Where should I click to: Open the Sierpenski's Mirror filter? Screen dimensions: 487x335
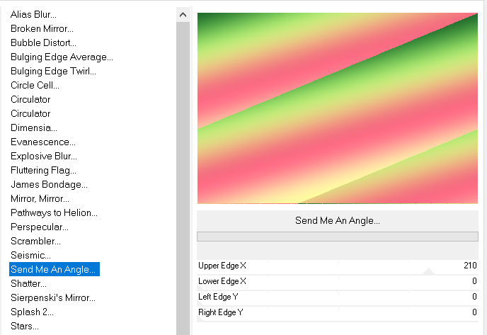click(x=52, y=297)
